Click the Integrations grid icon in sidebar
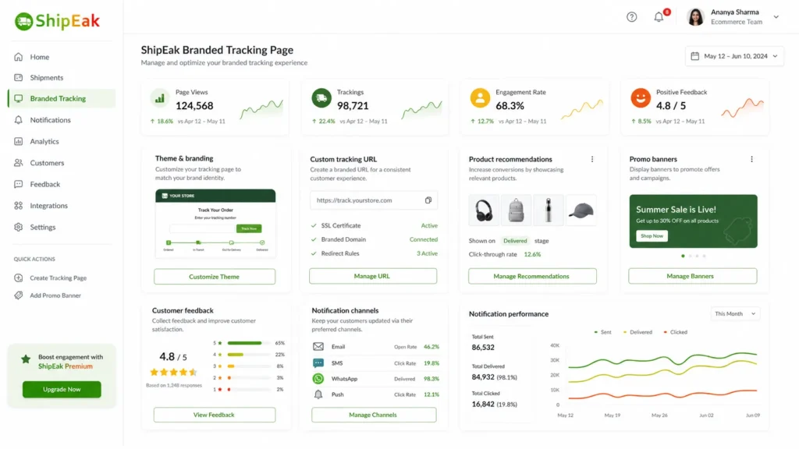Image resolution: width=799 pixels, height=449 pixels. 19,206
